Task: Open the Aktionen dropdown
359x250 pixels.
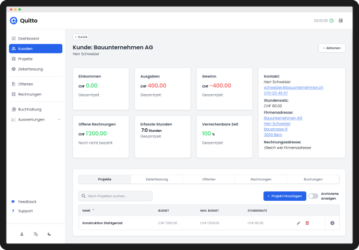Action: click(331, 48)
